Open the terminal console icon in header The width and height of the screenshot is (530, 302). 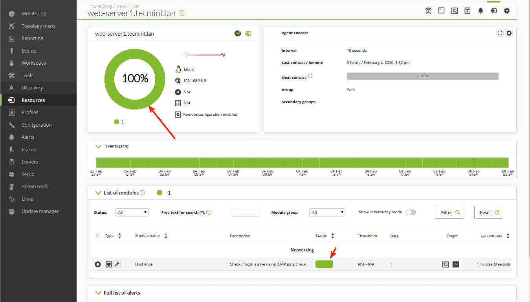(x=441, y=11)
